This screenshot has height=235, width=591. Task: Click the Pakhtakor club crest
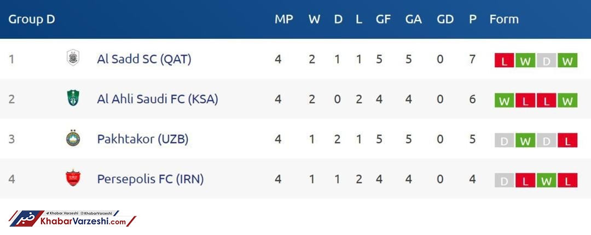click(x=73, y=139)
